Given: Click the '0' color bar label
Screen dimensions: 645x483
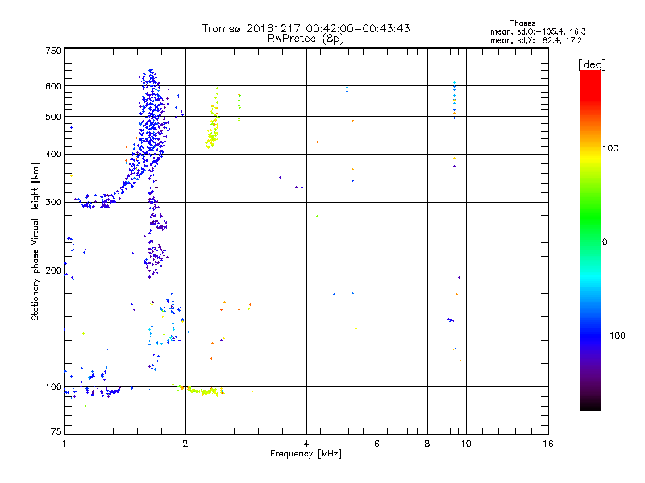Looking at the screenshot, I should pyautogui.click(x=605, y=242).
